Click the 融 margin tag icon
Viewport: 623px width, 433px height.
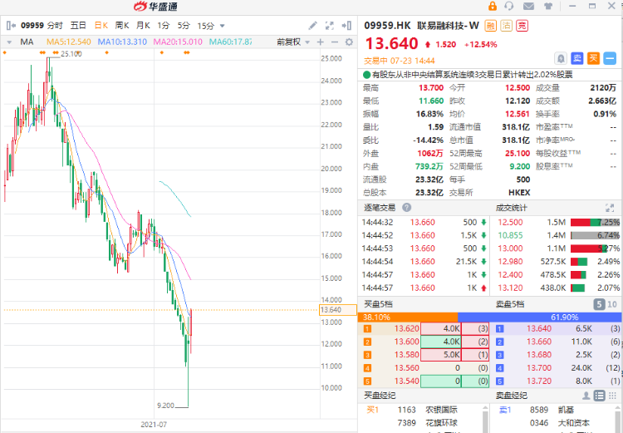click(x=491, y=26)
